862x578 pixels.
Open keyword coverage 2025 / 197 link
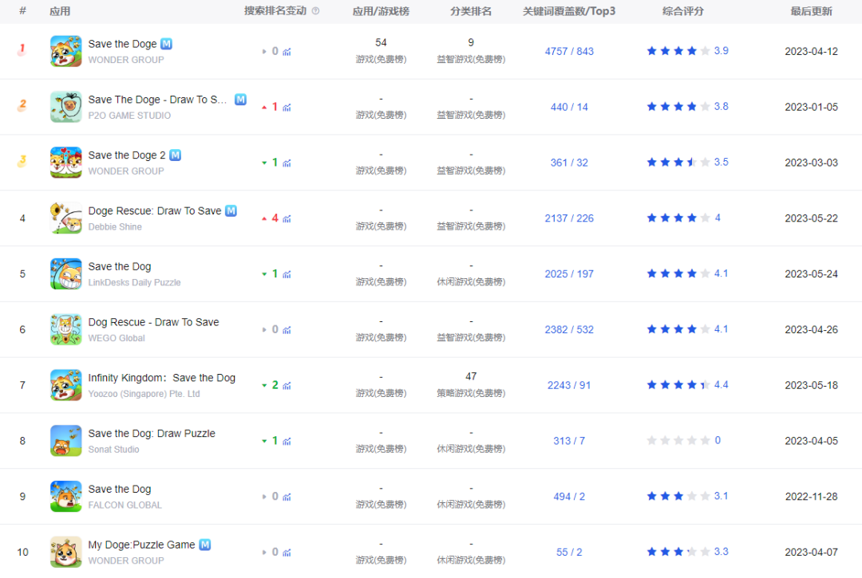coord(569,274)
